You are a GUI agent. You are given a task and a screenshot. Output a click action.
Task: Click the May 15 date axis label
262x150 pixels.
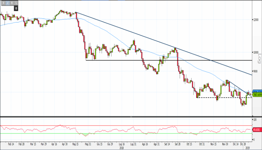[x=76, y=144]
